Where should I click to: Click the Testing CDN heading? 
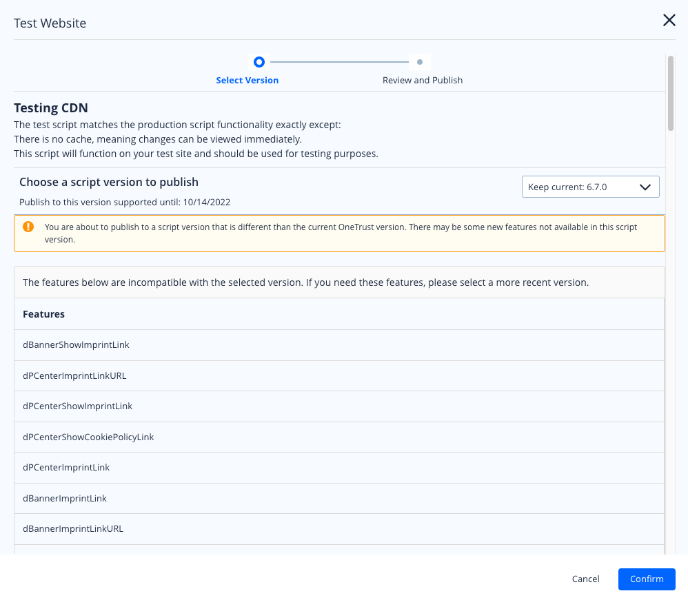(x=51, y=108)
